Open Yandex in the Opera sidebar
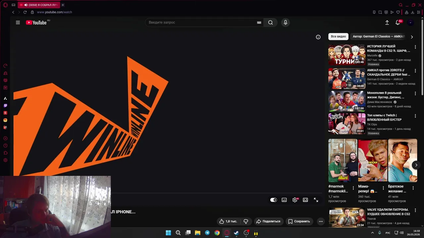424x238 pixels. [x=5, y=113]
